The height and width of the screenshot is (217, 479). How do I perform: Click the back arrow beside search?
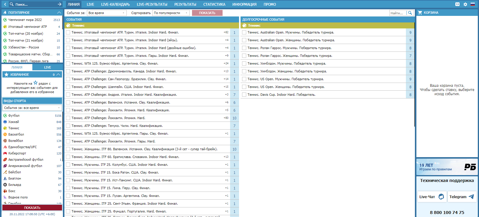pyautogui.click(x=5, y=4)
